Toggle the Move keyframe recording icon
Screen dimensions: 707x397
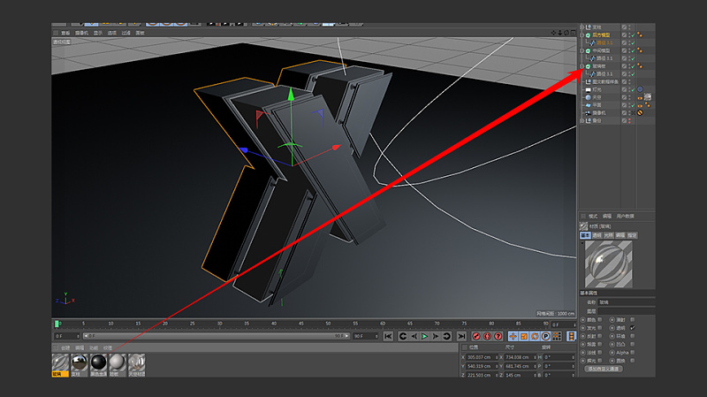513,336
